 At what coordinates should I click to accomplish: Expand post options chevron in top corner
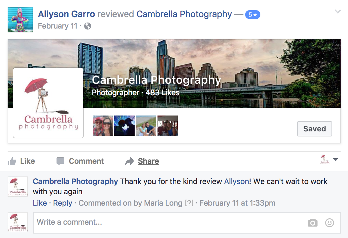pyautogui.click(x=338, y=11)
